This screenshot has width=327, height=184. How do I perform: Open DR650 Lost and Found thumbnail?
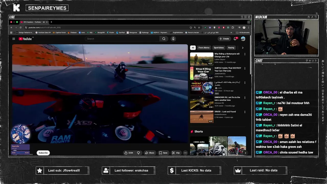[202, 117]
